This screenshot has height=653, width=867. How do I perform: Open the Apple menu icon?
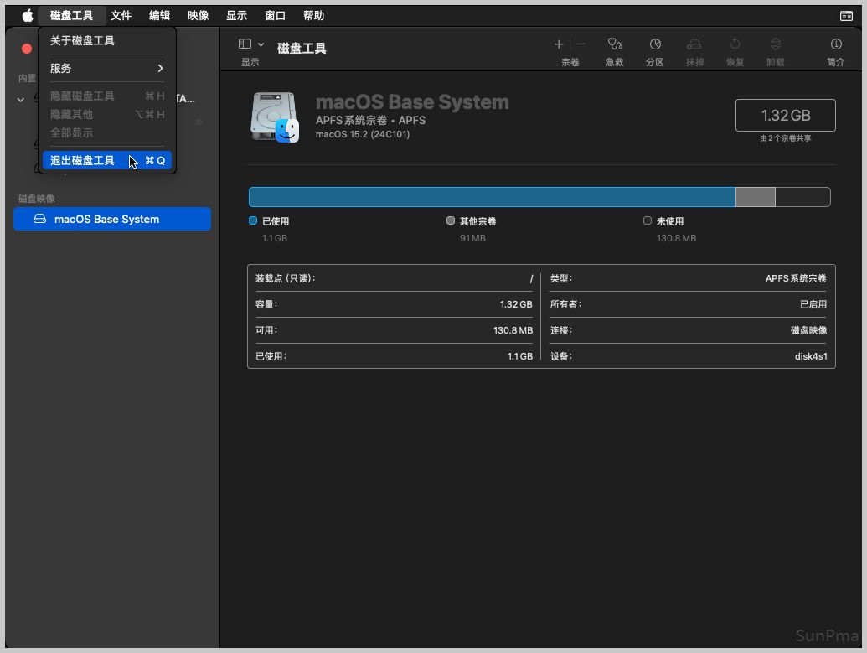(27, 15)
